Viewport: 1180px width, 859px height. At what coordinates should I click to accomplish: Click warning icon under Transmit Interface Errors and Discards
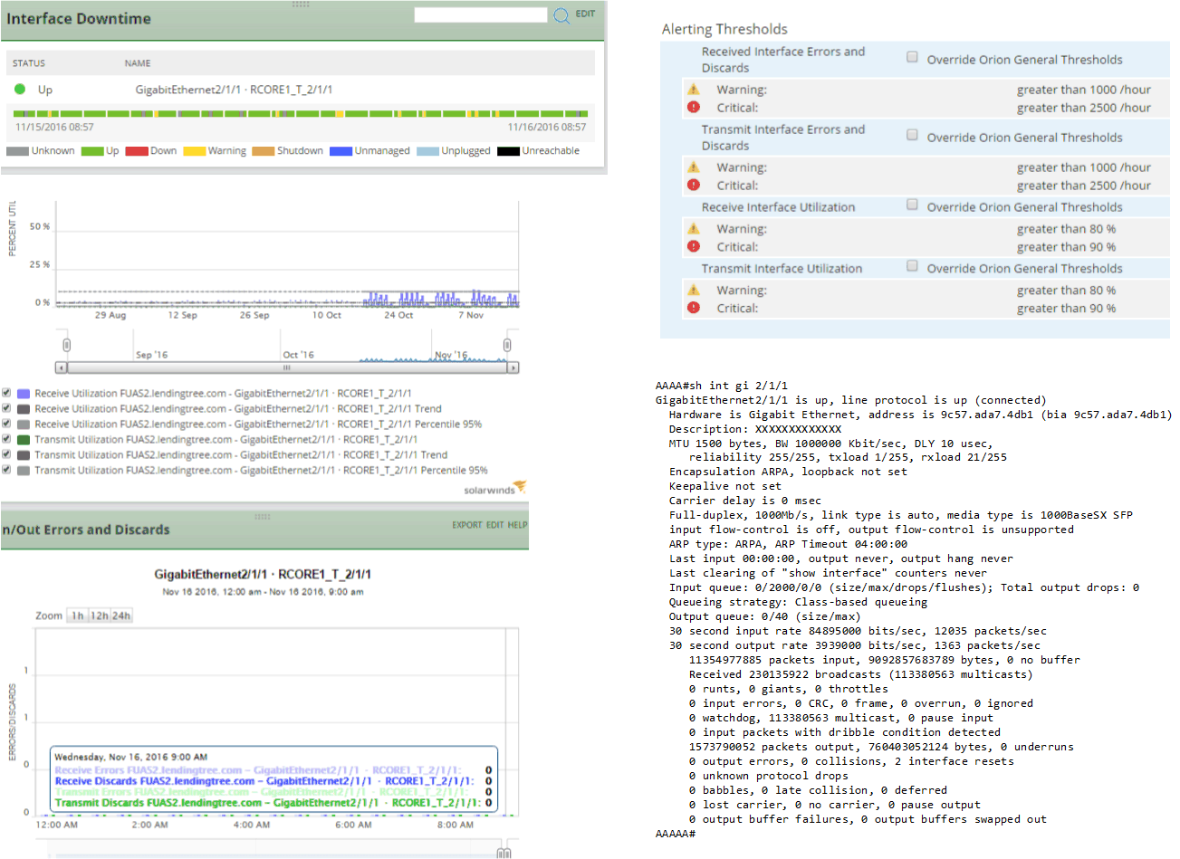click(x=694, y=167)
